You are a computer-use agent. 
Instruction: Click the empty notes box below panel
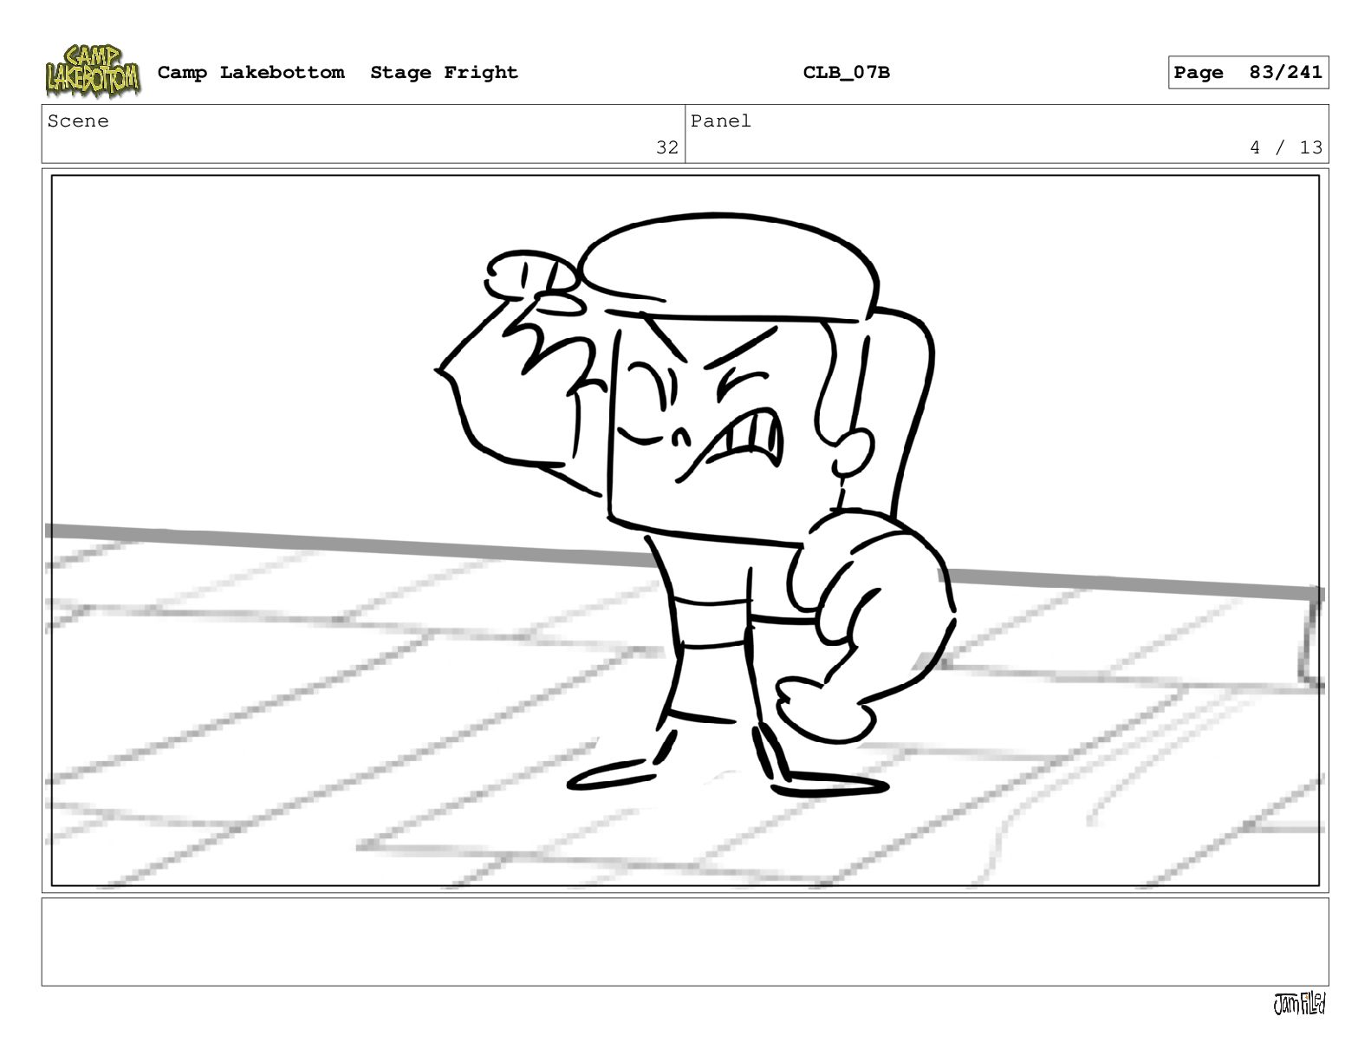685,941
